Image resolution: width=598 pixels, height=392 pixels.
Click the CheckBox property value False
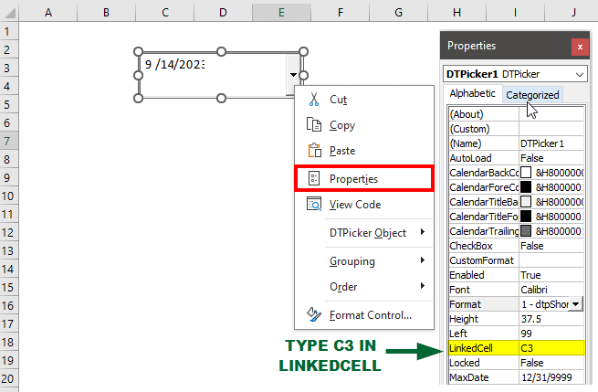551,246
